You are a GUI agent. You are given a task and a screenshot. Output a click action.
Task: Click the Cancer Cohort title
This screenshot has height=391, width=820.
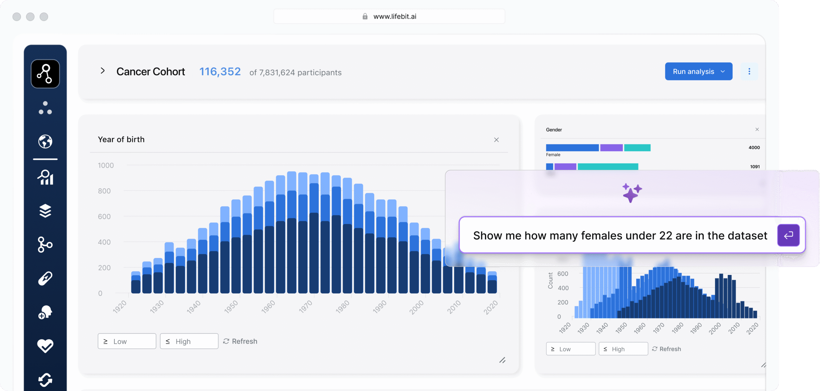(x=151, y=71)
